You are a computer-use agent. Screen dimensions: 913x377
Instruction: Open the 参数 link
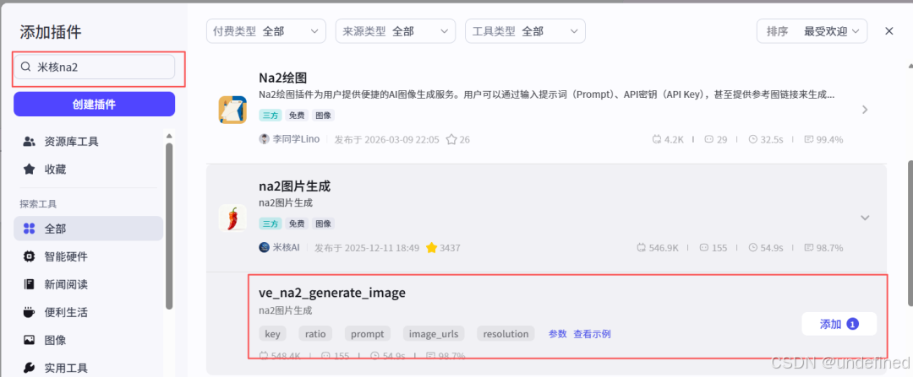[x=557, y=334]
